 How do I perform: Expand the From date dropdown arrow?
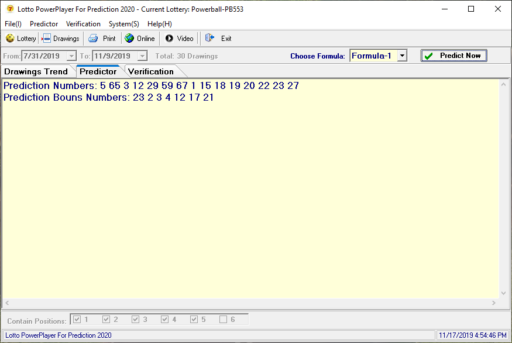coord(71,56)
